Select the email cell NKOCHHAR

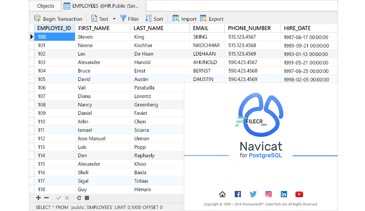click(x=207, y=45)
